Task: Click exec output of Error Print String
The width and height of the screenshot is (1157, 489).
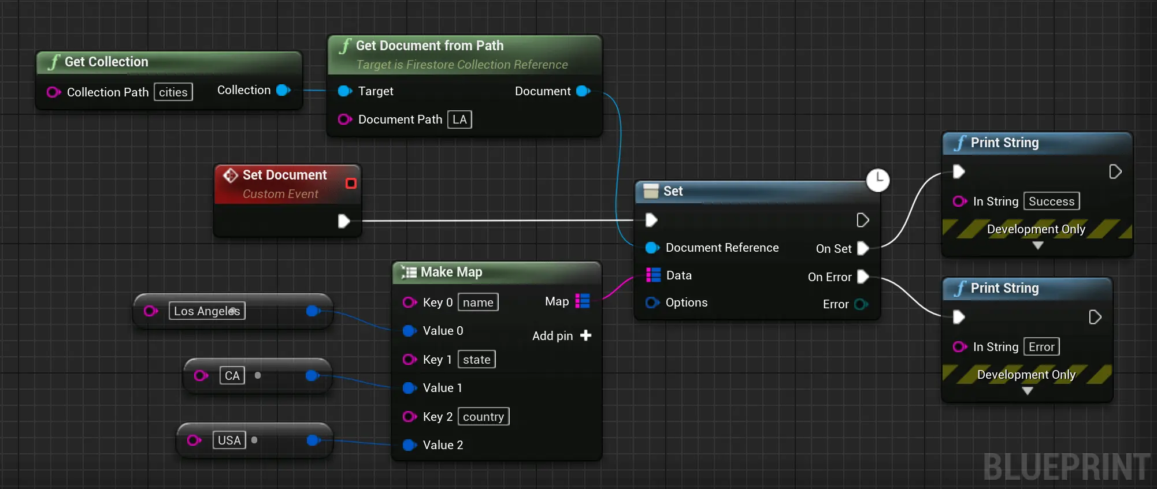Action: (1095, 317)
